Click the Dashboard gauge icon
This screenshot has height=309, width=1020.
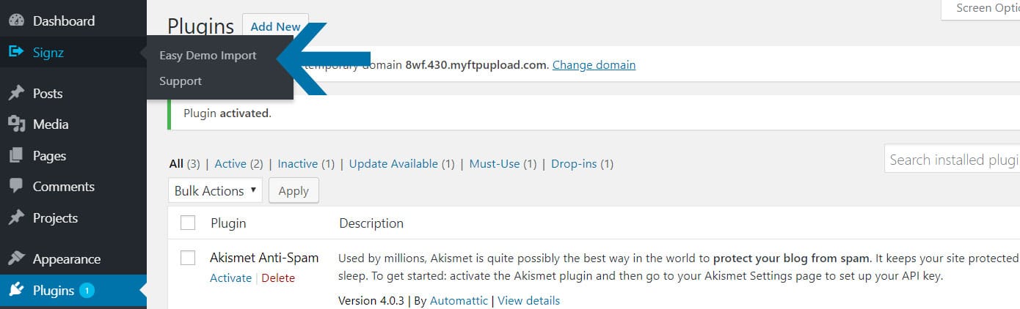pyautogui.click(x=16, y=21)
